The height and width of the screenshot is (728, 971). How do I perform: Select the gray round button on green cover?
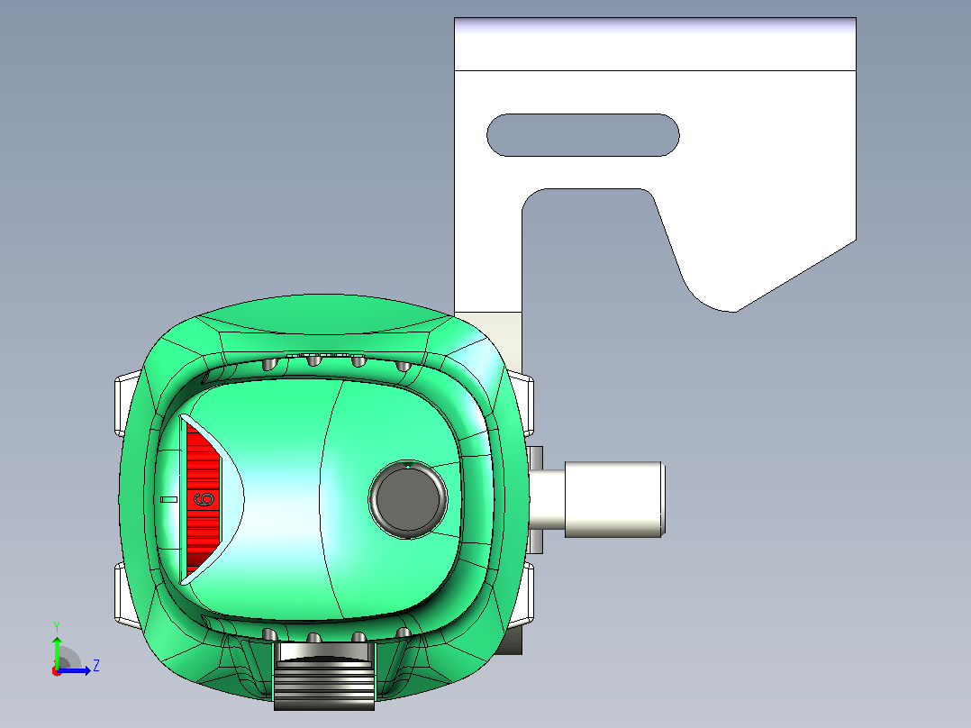pos(407,499)
